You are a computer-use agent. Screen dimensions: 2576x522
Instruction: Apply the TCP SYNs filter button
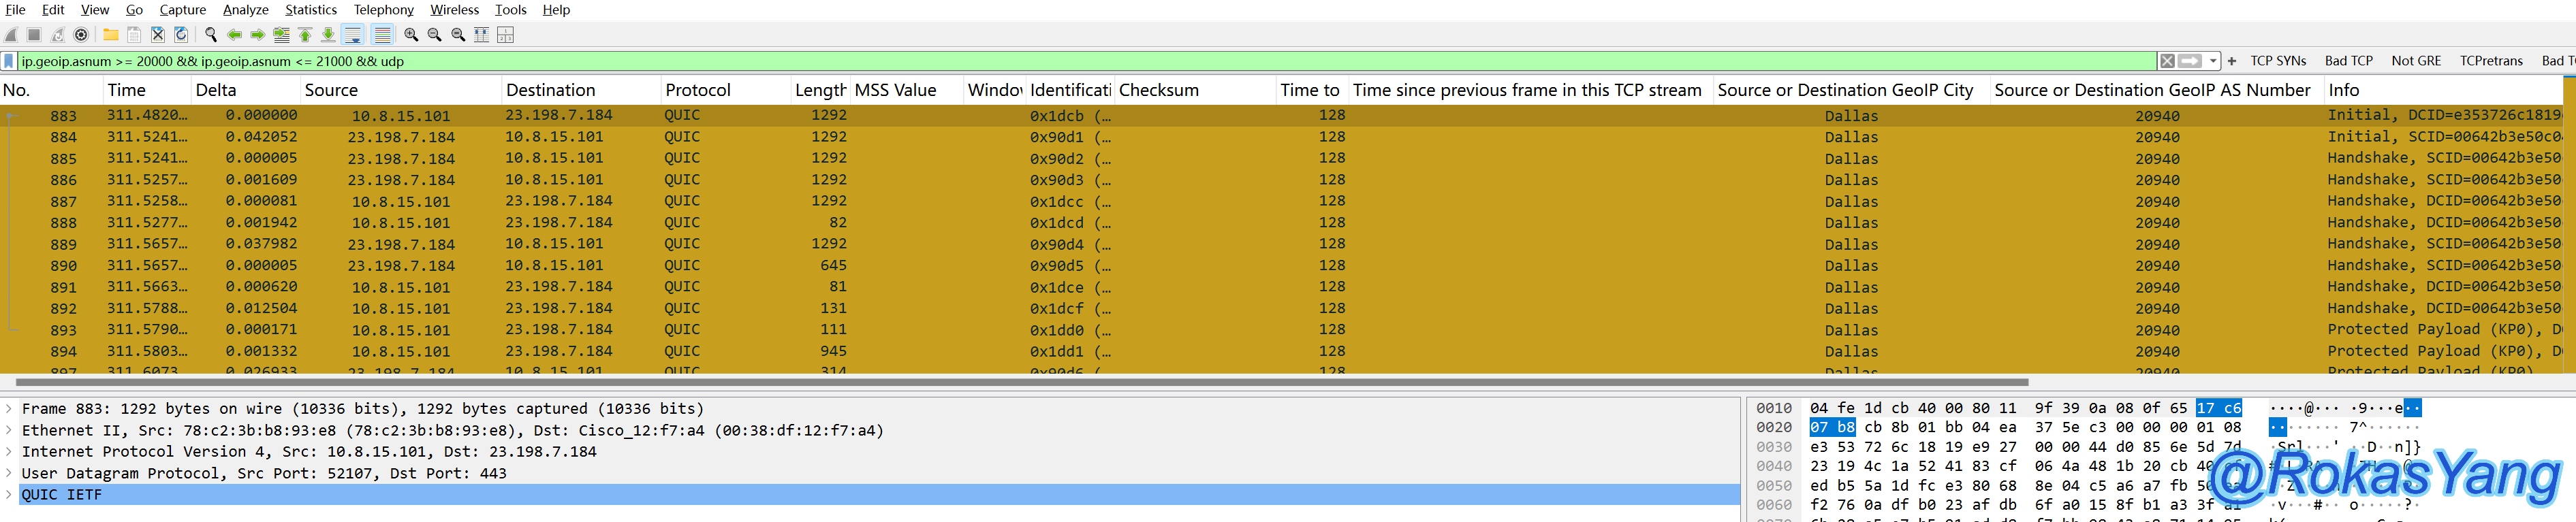[2277, 61]
